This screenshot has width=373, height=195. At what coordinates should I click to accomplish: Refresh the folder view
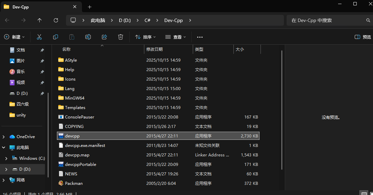click(56, 20)
